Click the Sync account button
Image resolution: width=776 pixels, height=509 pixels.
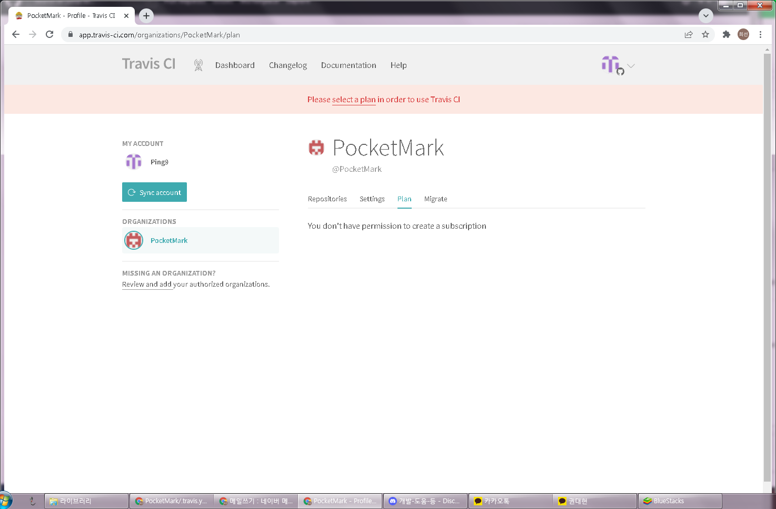tap(154, 192)
